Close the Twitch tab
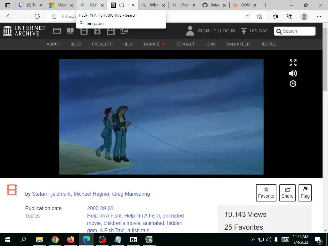328x246 pixels. click(41, 5)
